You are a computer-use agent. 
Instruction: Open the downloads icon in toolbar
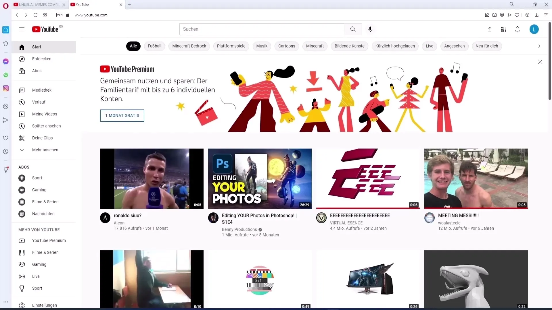pos(536,15)
